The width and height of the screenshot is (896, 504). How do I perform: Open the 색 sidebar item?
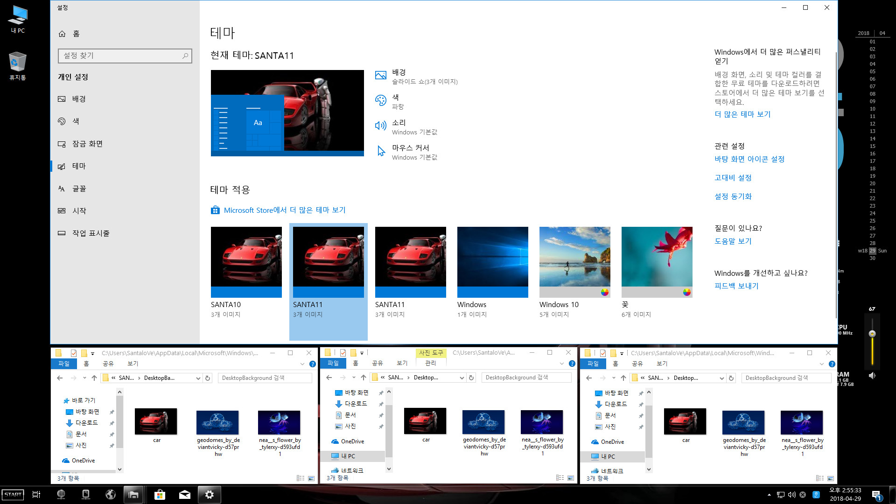[x=68, y=121]
